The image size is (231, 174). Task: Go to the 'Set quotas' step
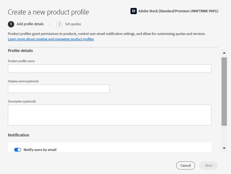click(73, 24)
